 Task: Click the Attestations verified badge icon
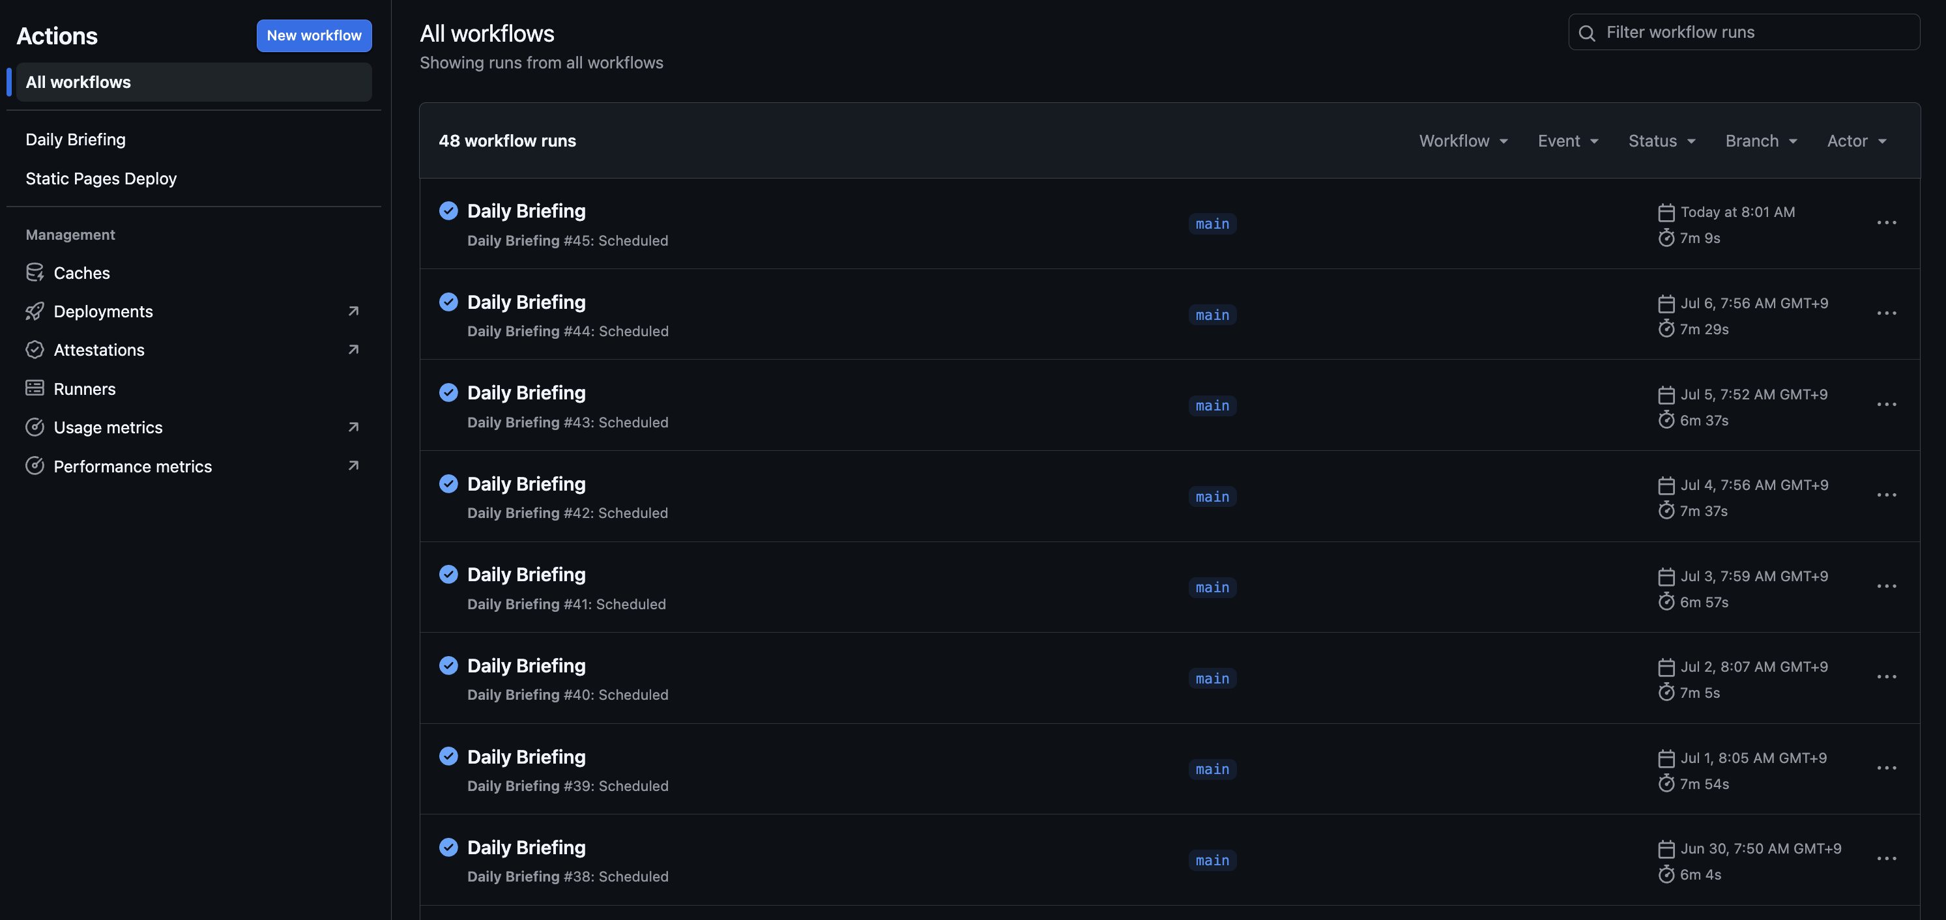pyautogui.click(x=35, y=350)
